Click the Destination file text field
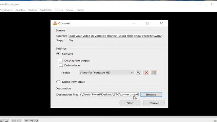The image size is (217, 122). coord(109,95)
